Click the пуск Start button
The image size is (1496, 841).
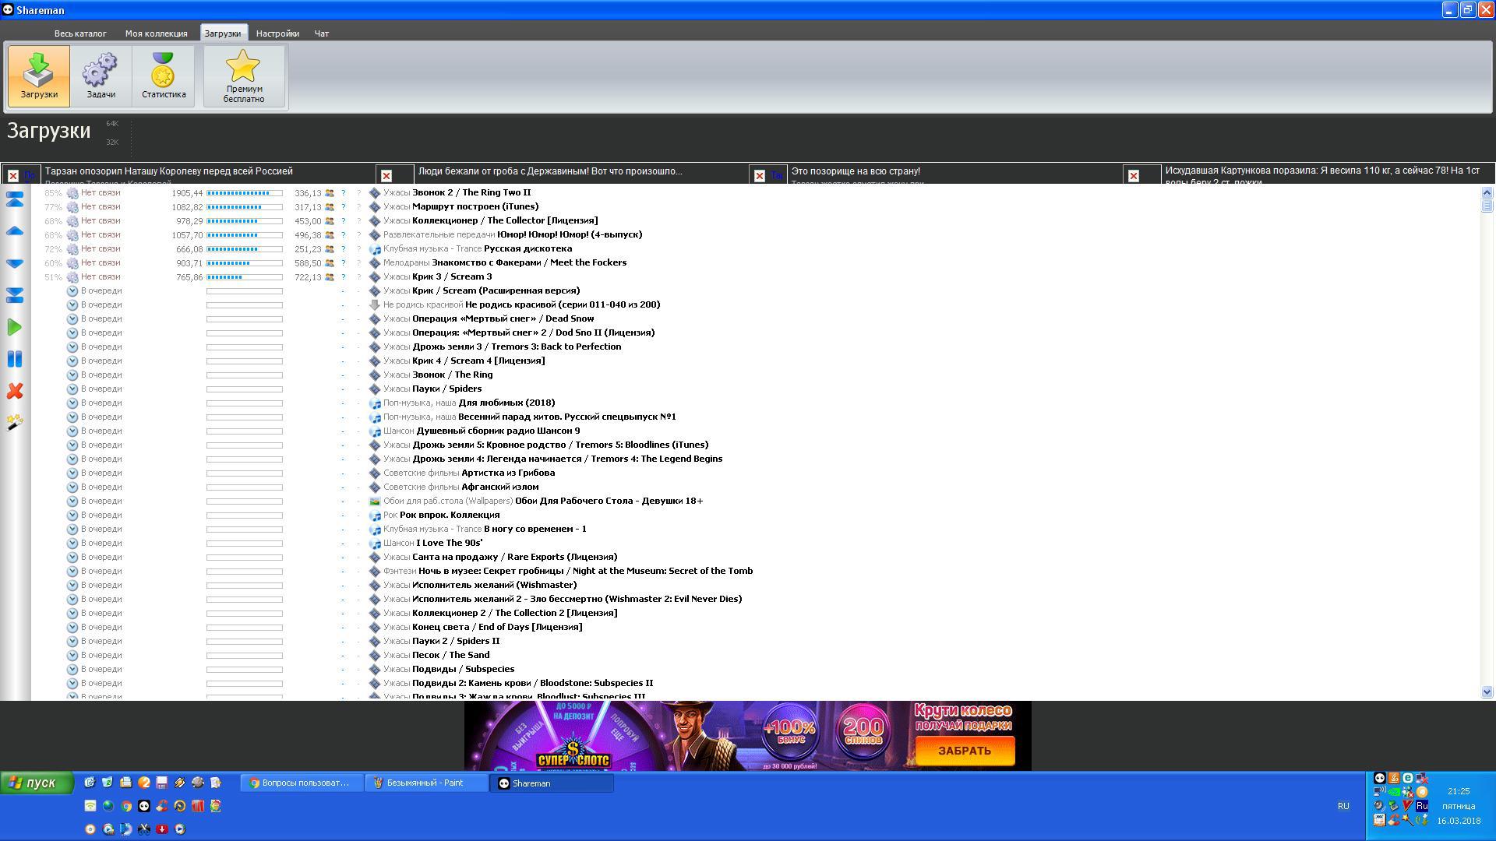(37, 783)
